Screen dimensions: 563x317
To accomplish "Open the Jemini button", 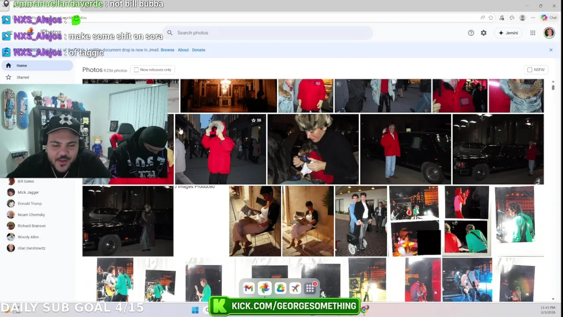I will coord(508,33).
